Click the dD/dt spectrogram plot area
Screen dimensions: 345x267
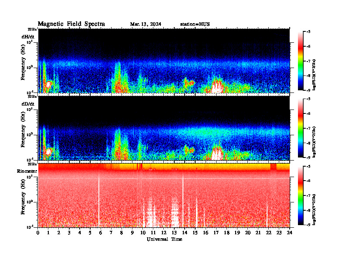[x=164, y=128]
